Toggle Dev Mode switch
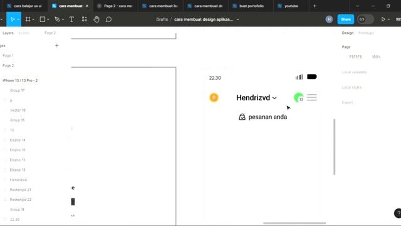401x226 pixels. pyautogui.click(x=365, y=19)
